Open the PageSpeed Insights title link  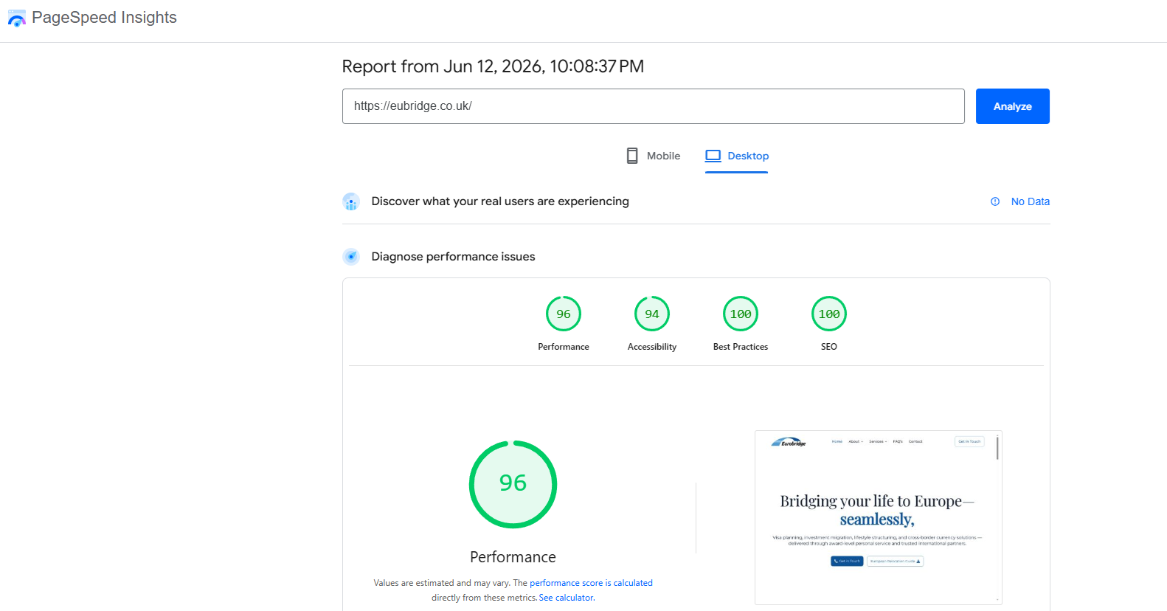[x=104, y=18]
